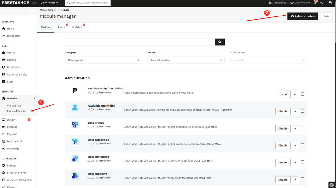Open notifications bell icon
336x188 pixels.
tap(315, 3)
